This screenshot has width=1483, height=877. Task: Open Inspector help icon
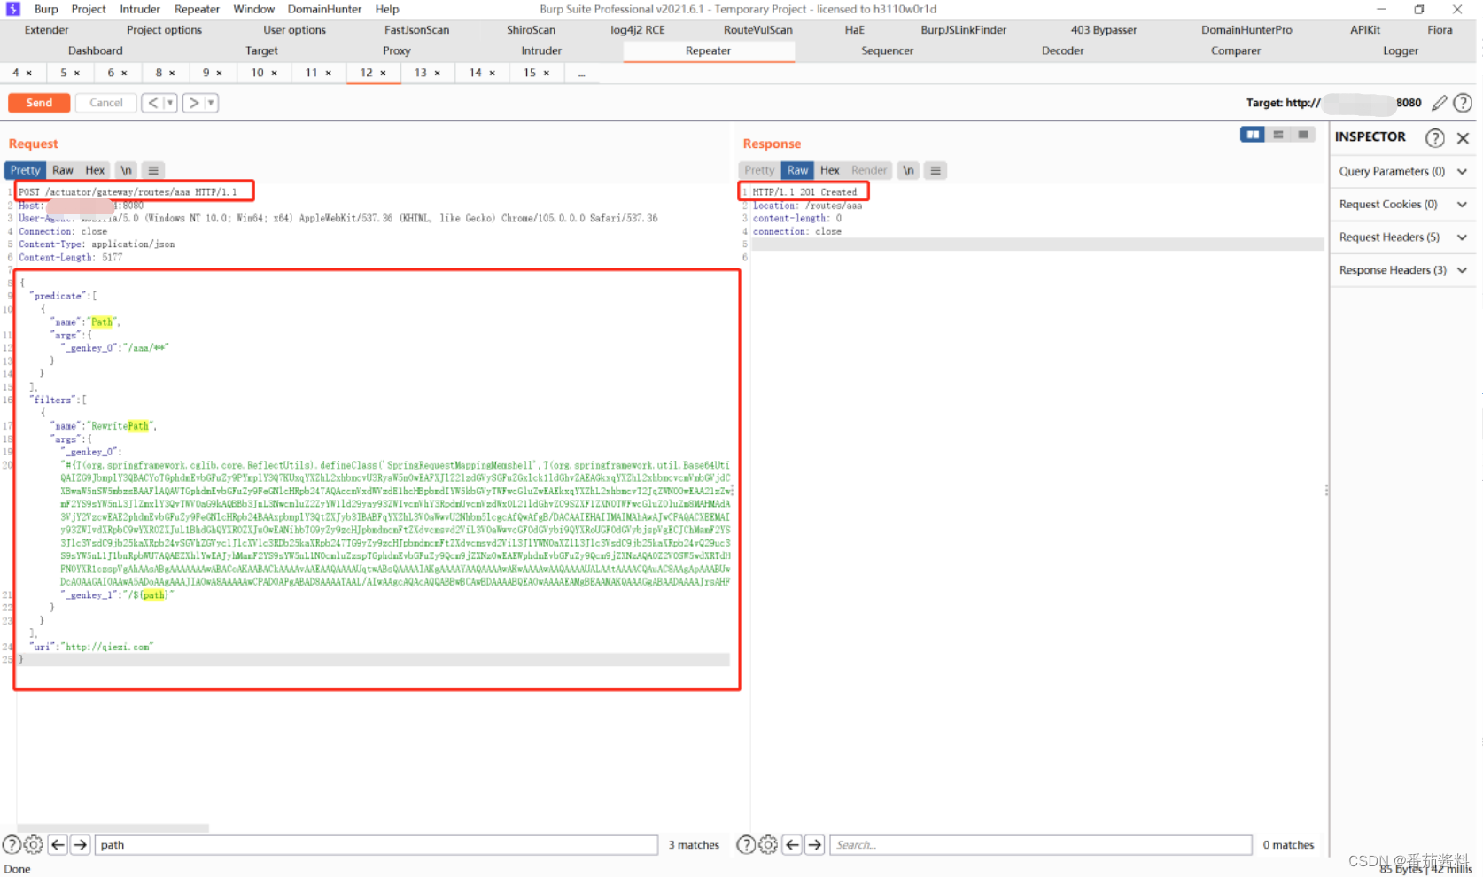point(1434,137)
